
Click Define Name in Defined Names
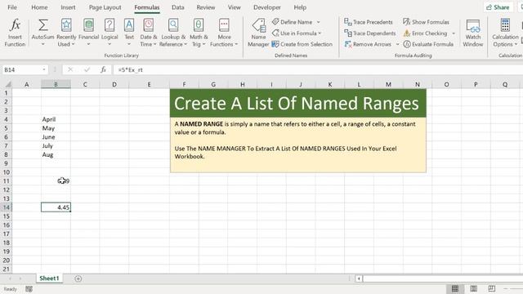[293, 22]
